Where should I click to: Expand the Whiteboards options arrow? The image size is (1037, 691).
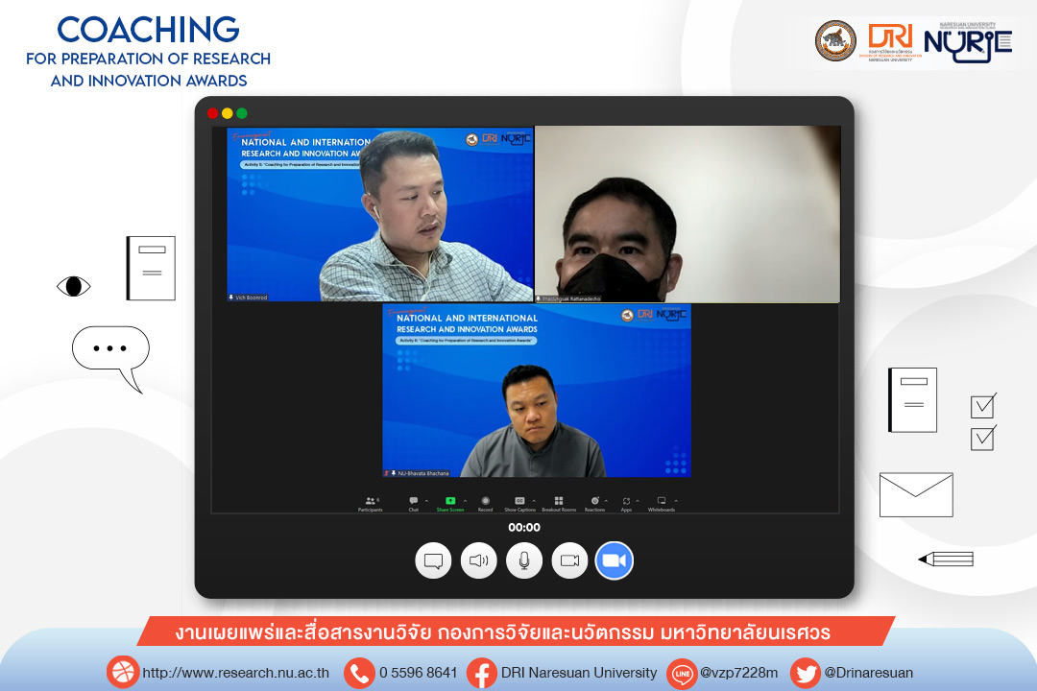click(x=676, y=501)
